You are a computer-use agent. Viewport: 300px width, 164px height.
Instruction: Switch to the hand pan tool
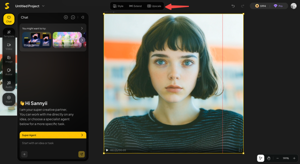[269, 158]
